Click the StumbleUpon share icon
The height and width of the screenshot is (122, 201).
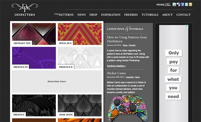[x=174, y=5]
